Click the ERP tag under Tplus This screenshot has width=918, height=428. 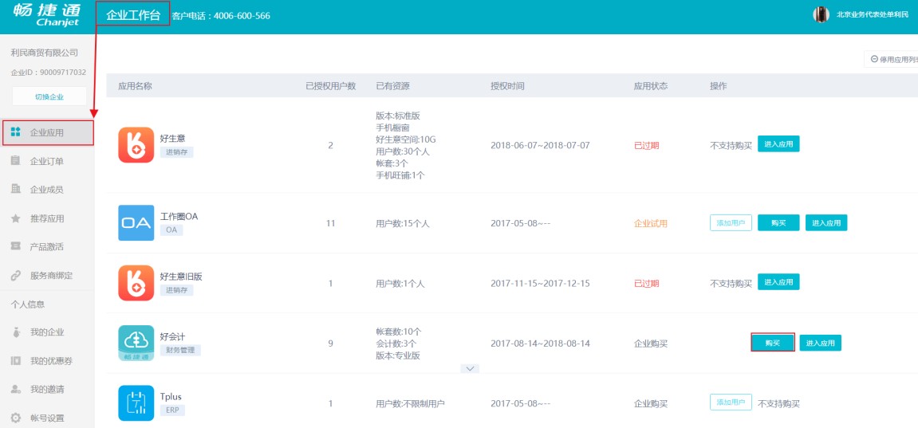(172, 410)
